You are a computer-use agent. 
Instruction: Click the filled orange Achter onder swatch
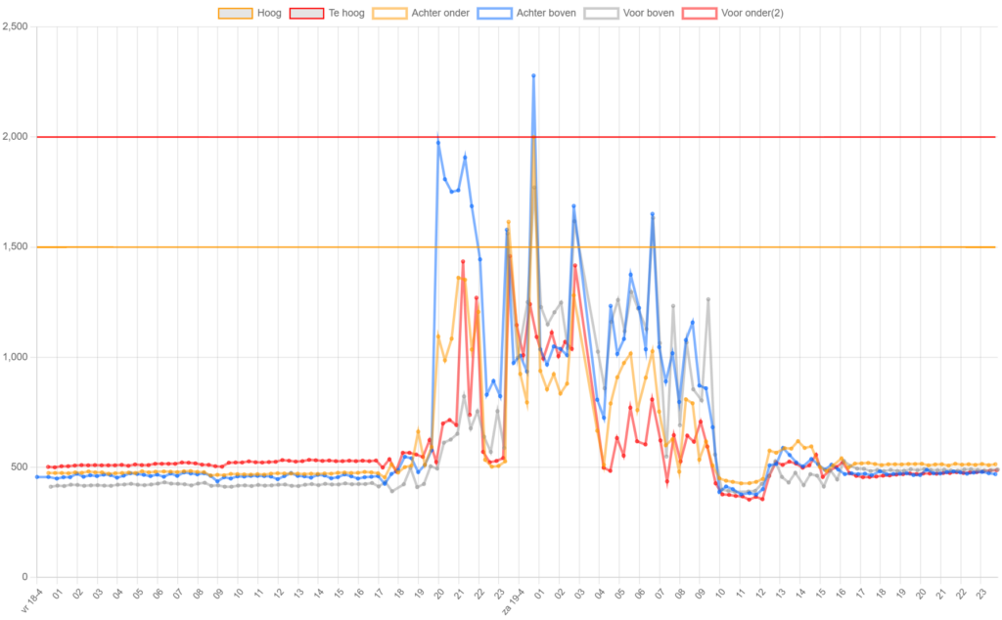click(389, 13)
